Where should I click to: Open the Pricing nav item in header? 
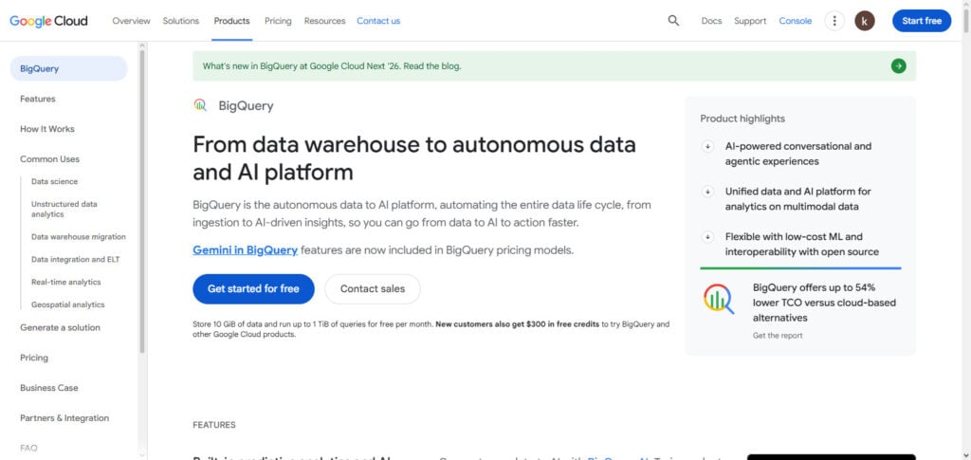click(x=278, y=21)
